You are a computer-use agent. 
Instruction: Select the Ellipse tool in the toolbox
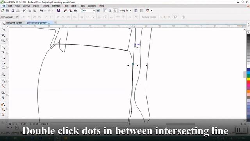tap(3, 63)
